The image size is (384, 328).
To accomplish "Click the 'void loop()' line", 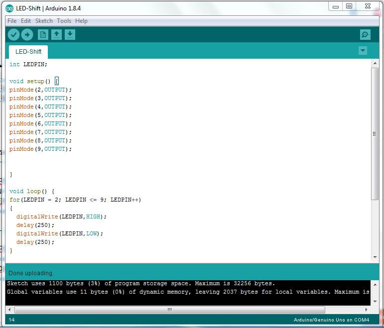I will pos(32,192).
